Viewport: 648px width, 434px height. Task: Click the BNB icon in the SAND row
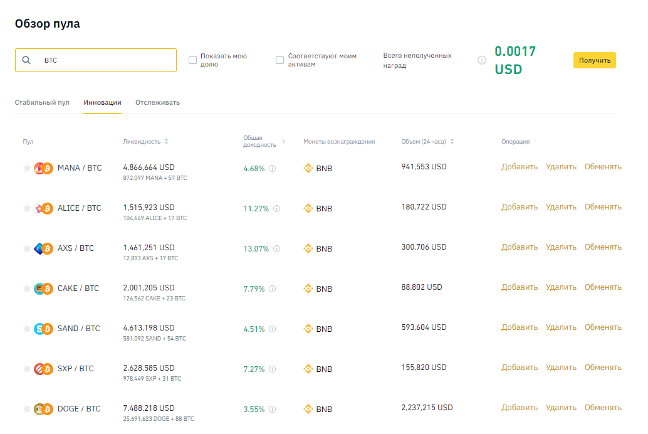click(x=308, y=329)
